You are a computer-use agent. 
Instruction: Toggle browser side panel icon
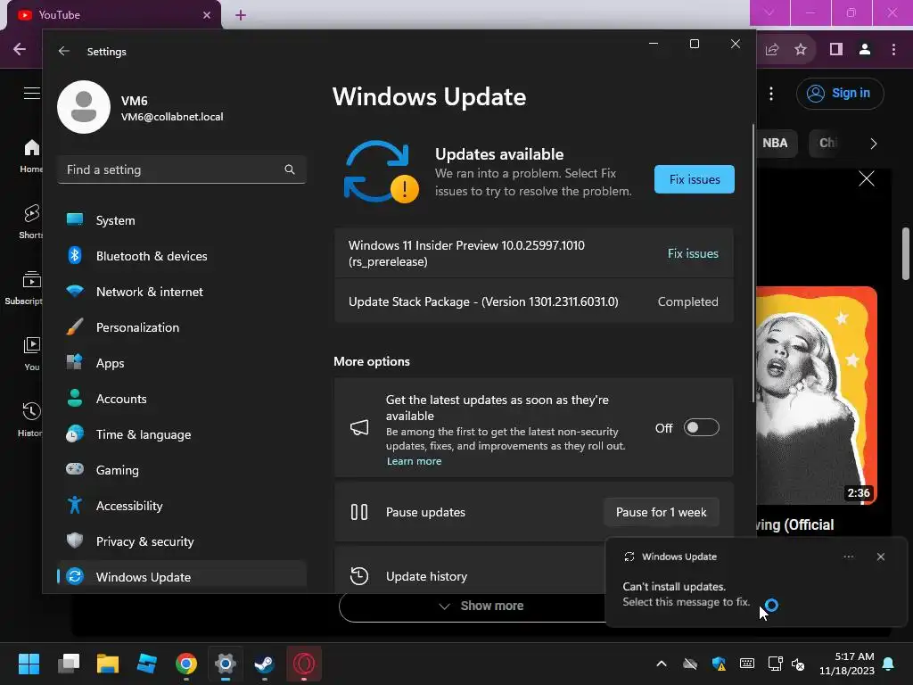point(836,50)
